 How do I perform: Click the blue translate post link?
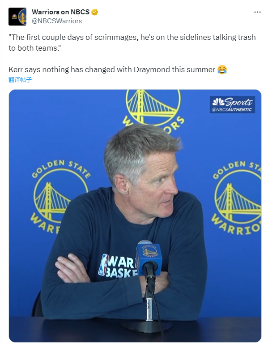click(20, 80)
